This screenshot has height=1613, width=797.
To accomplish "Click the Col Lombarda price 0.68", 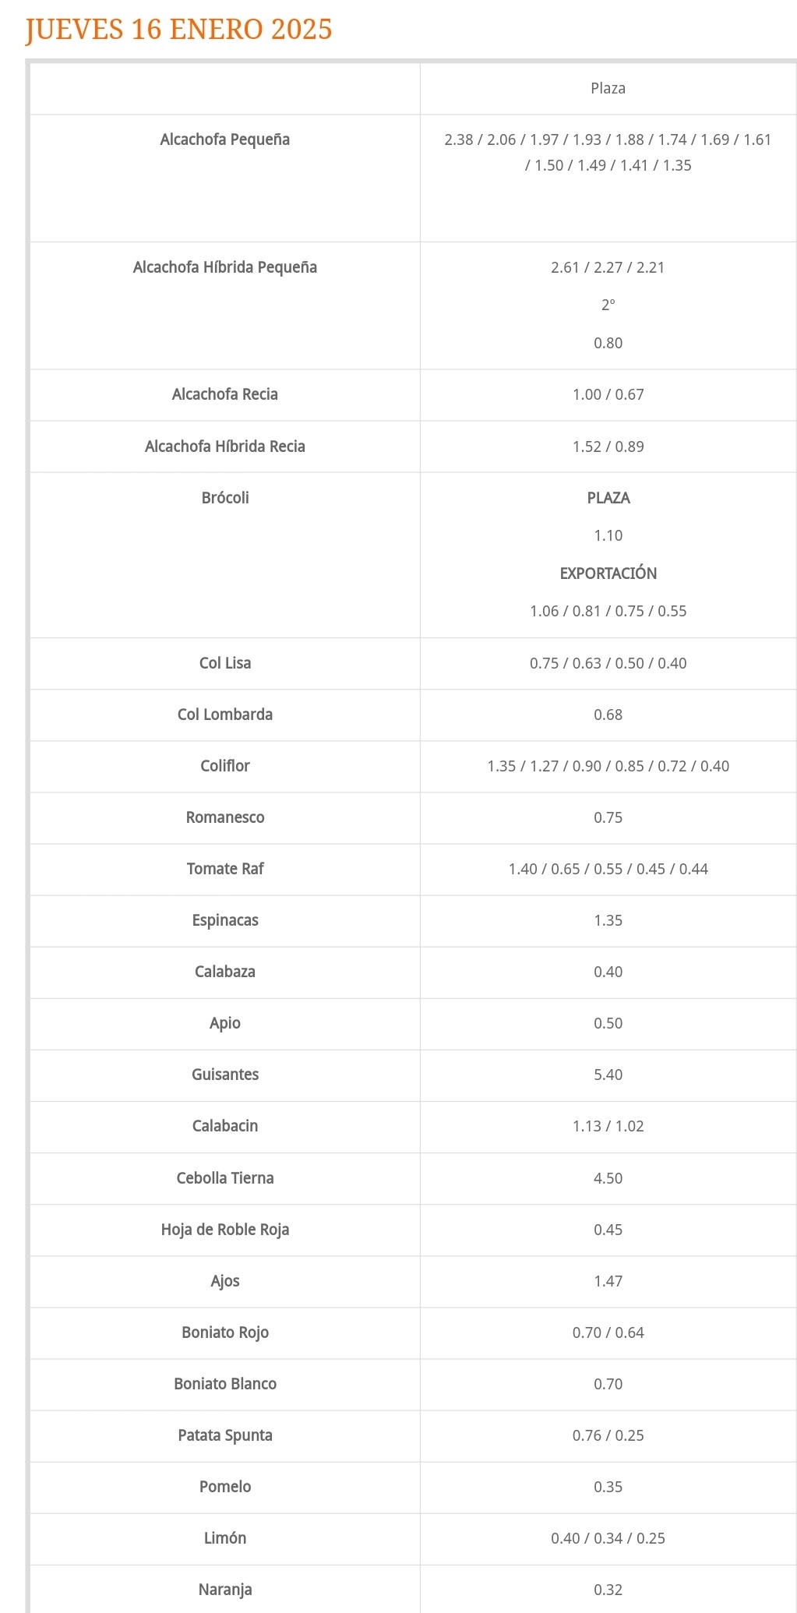I will coord(608,715).
